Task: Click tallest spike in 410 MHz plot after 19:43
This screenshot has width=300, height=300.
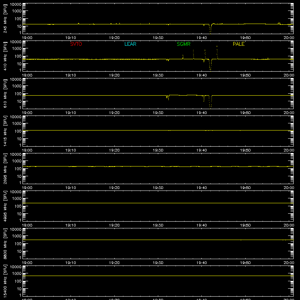Action: 217,52
